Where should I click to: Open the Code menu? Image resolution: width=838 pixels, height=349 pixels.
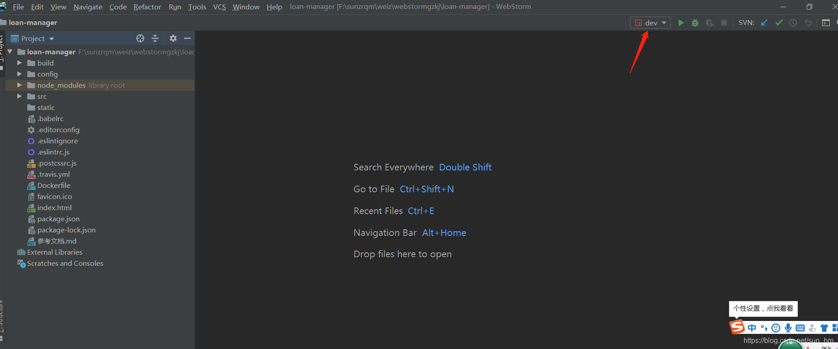pyautogui.click(x=118, y=7)
